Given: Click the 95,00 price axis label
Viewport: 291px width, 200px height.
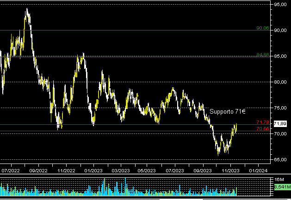Looking at the screenshot, I should (x=280, y=5).
